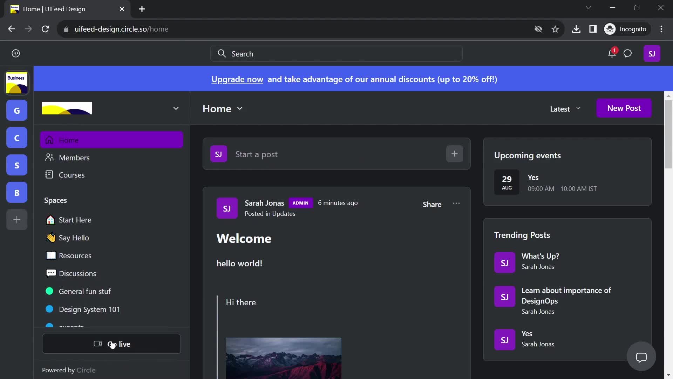
Task: Expand the Home feed dropdown
Action: pyautogui.click(x=239, y=108)
